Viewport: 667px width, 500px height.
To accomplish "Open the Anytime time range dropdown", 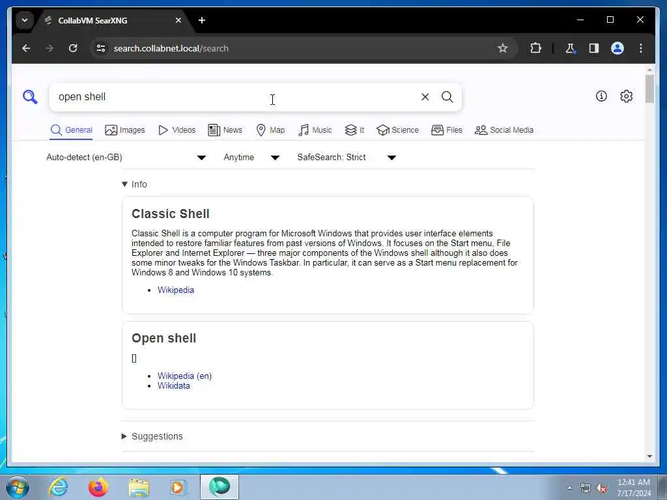I will [x=251, y=158].
